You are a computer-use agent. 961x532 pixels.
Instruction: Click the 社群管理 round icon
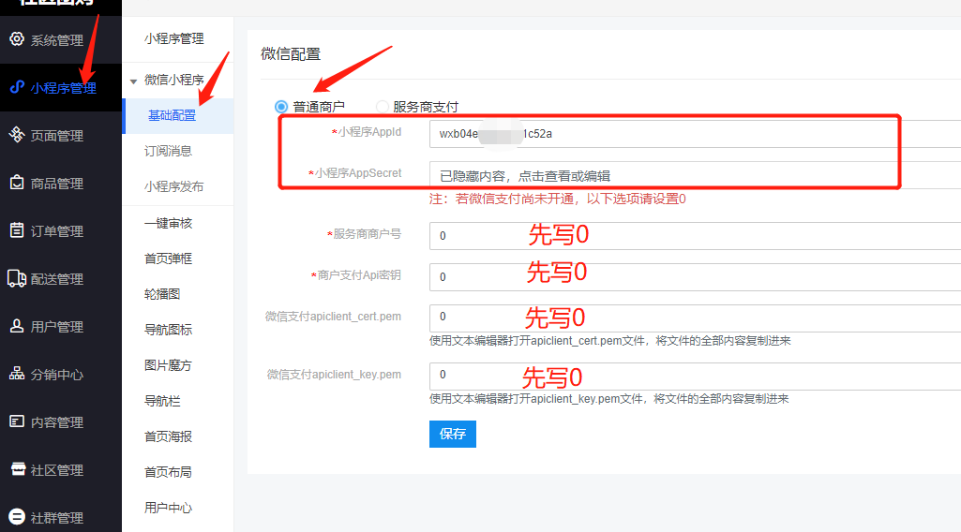17,517
